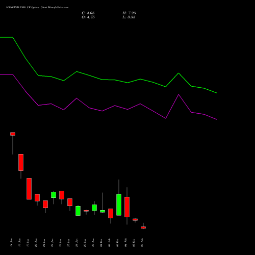Click the green candle above 28 Jan
255x255 pixels.
[x=78, y=211]
